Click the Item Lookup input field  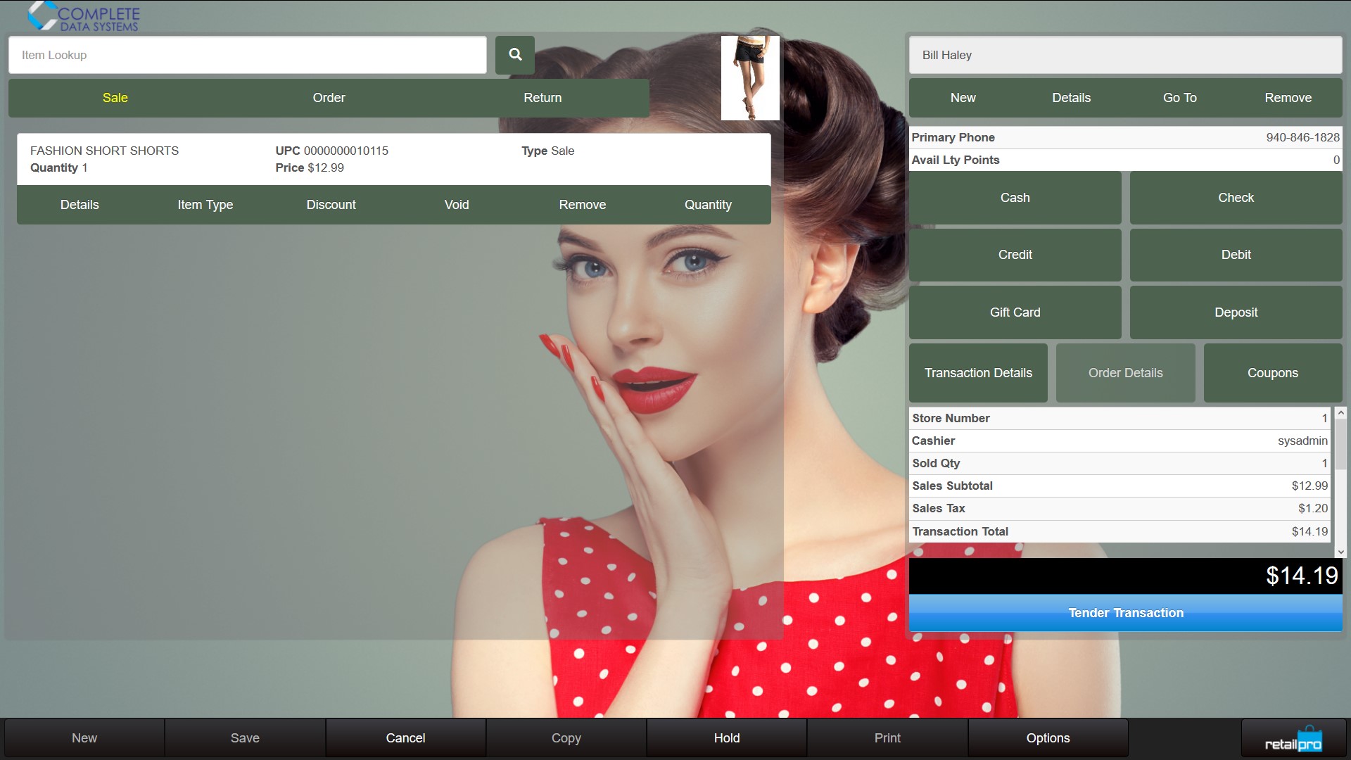[247, 55]
